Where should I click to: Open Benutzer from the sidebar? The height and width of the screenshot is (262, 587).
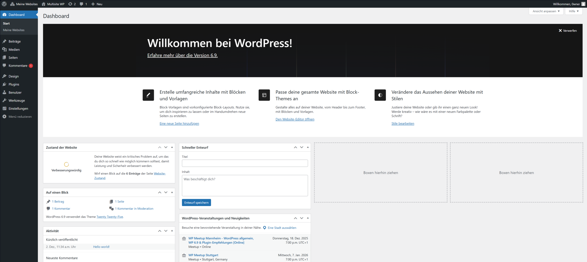pyautogui.click(x=19, y=92)
